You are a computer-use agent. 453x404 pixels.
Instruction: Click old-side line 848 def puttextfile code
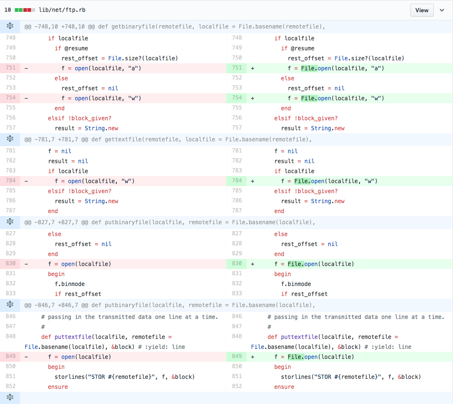pyautogui.click(x=107, y=337)
